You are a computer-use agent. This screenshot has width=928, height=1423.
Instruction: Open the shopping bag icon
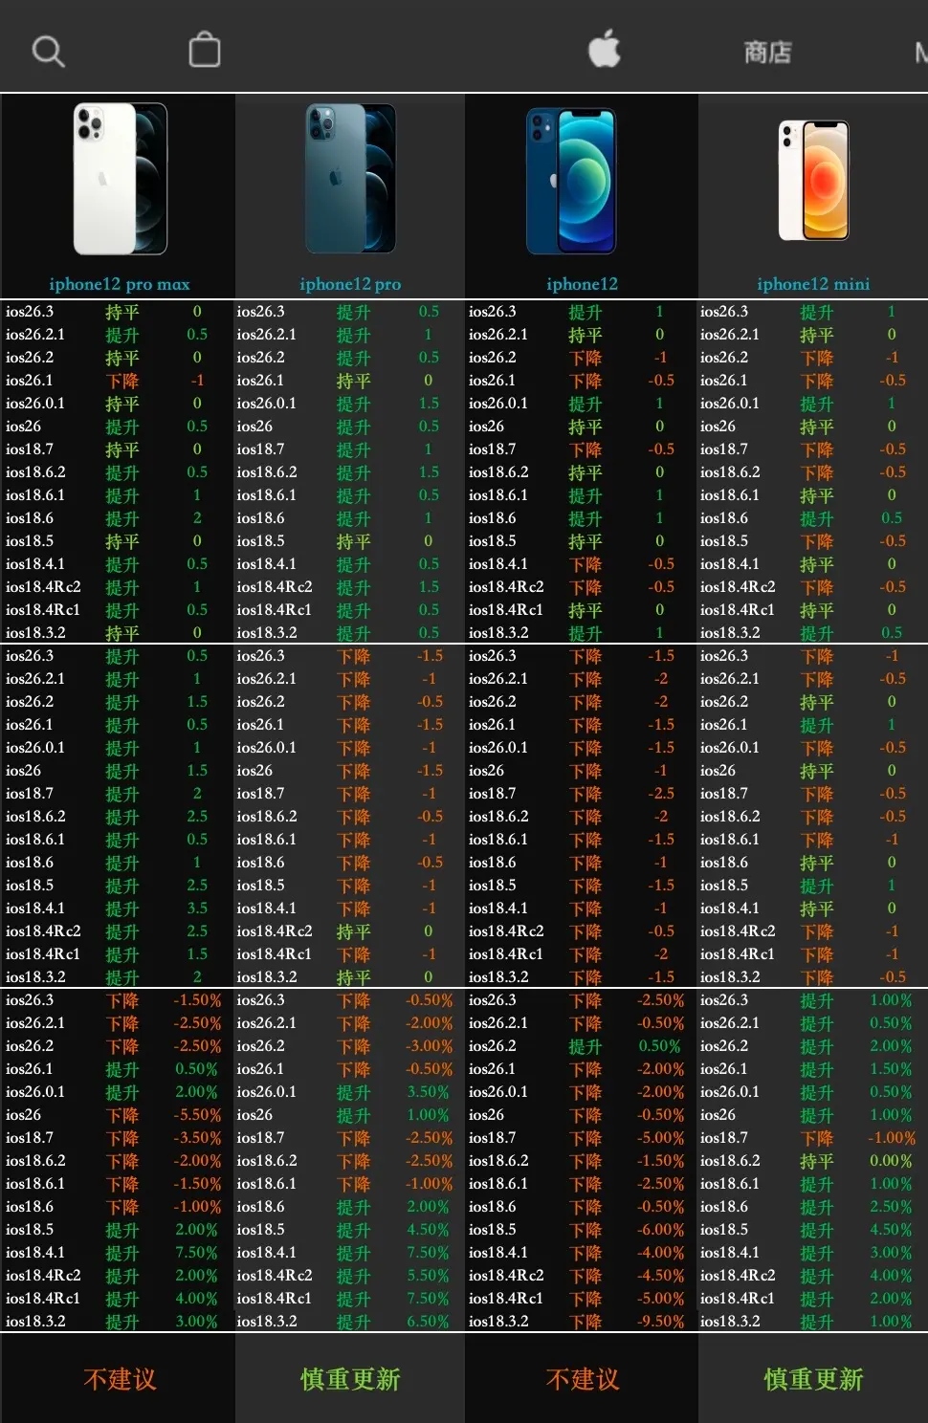click(205, 49)
